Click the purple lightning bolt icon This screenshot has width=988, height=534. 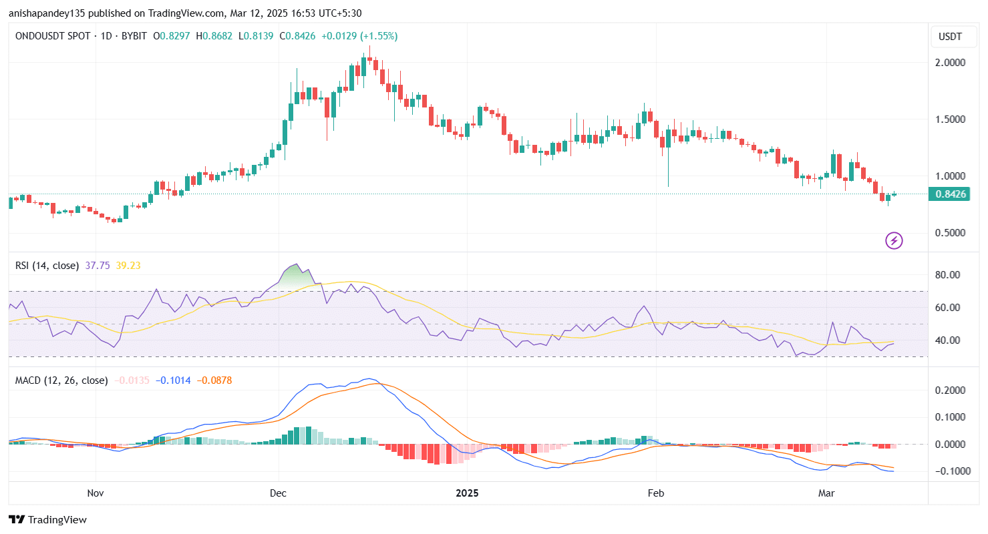pos(894,240)
